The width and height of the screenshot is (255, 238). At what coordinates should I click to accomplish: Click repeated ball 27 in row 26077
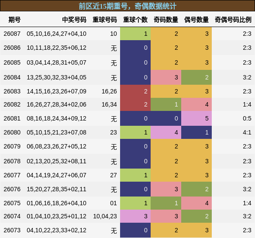[114, 175]
